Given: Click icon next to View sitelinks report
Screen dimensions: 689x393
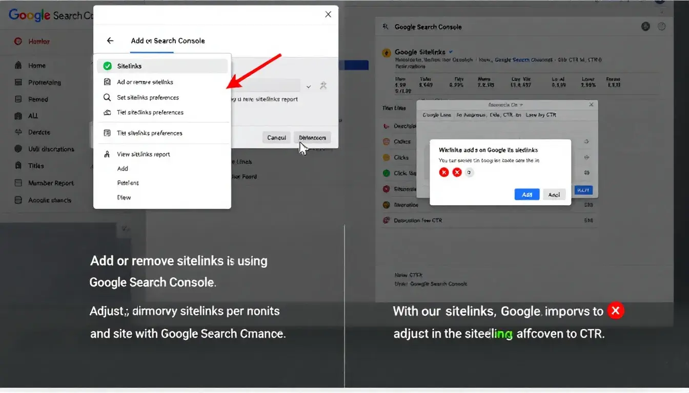Looking at the screenshot, I should coord(107,154).
